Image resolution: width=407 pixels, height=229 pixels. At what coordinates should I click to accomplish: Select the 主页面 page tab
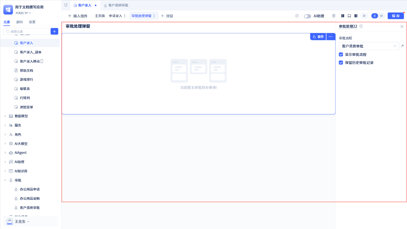[100, 16]
